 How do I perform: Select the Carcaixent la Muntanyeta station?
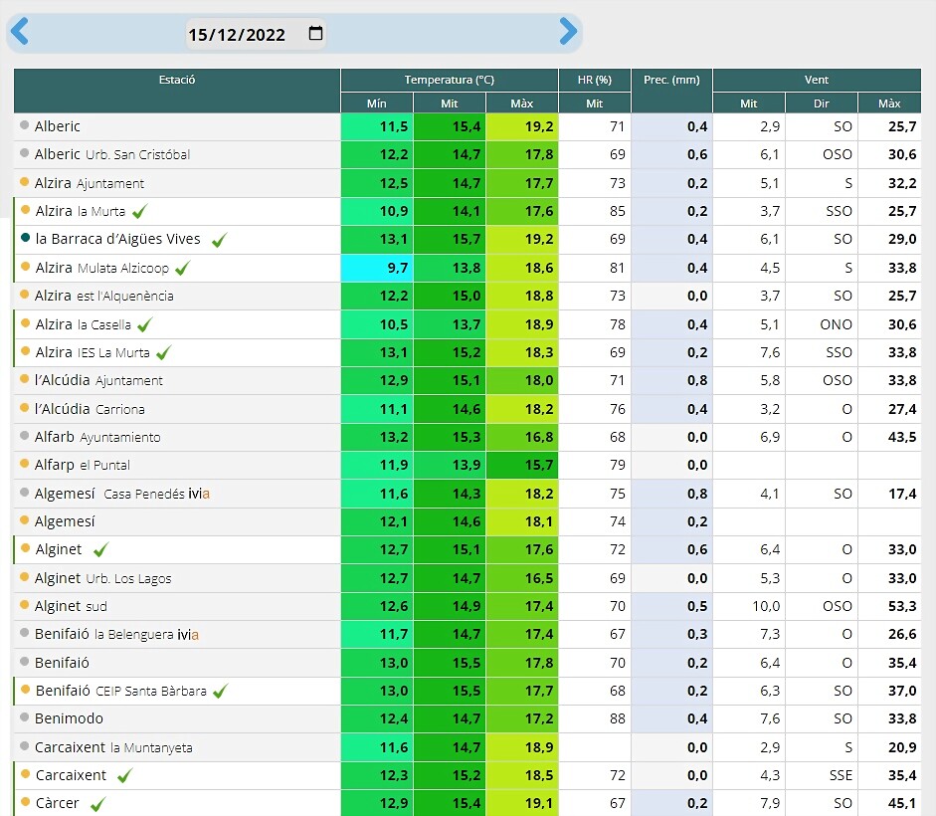tap(113, 747)
